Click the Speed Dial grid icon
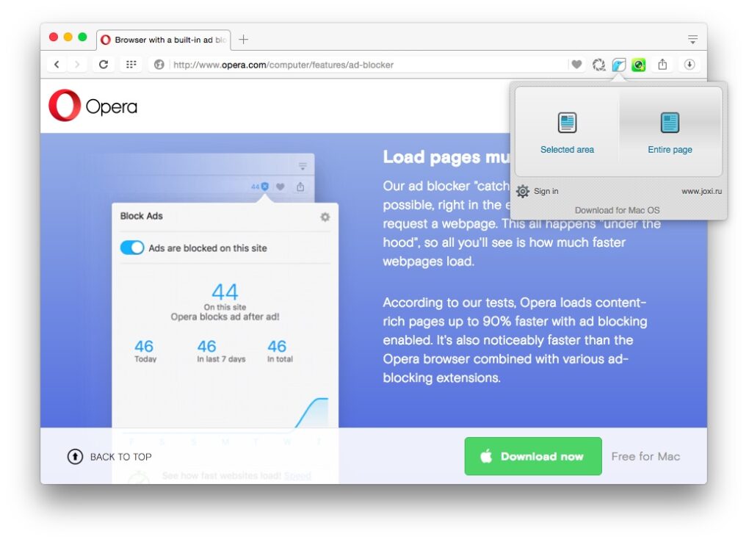Screen dimensions: 749x542 tap(131, 65)
